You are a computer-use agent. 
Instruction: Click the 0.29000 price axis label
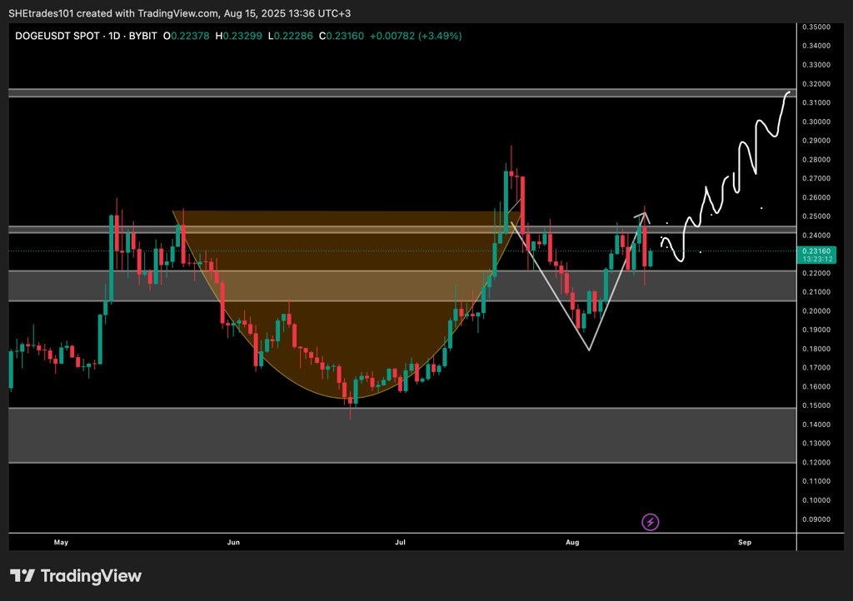pos(816,140)
